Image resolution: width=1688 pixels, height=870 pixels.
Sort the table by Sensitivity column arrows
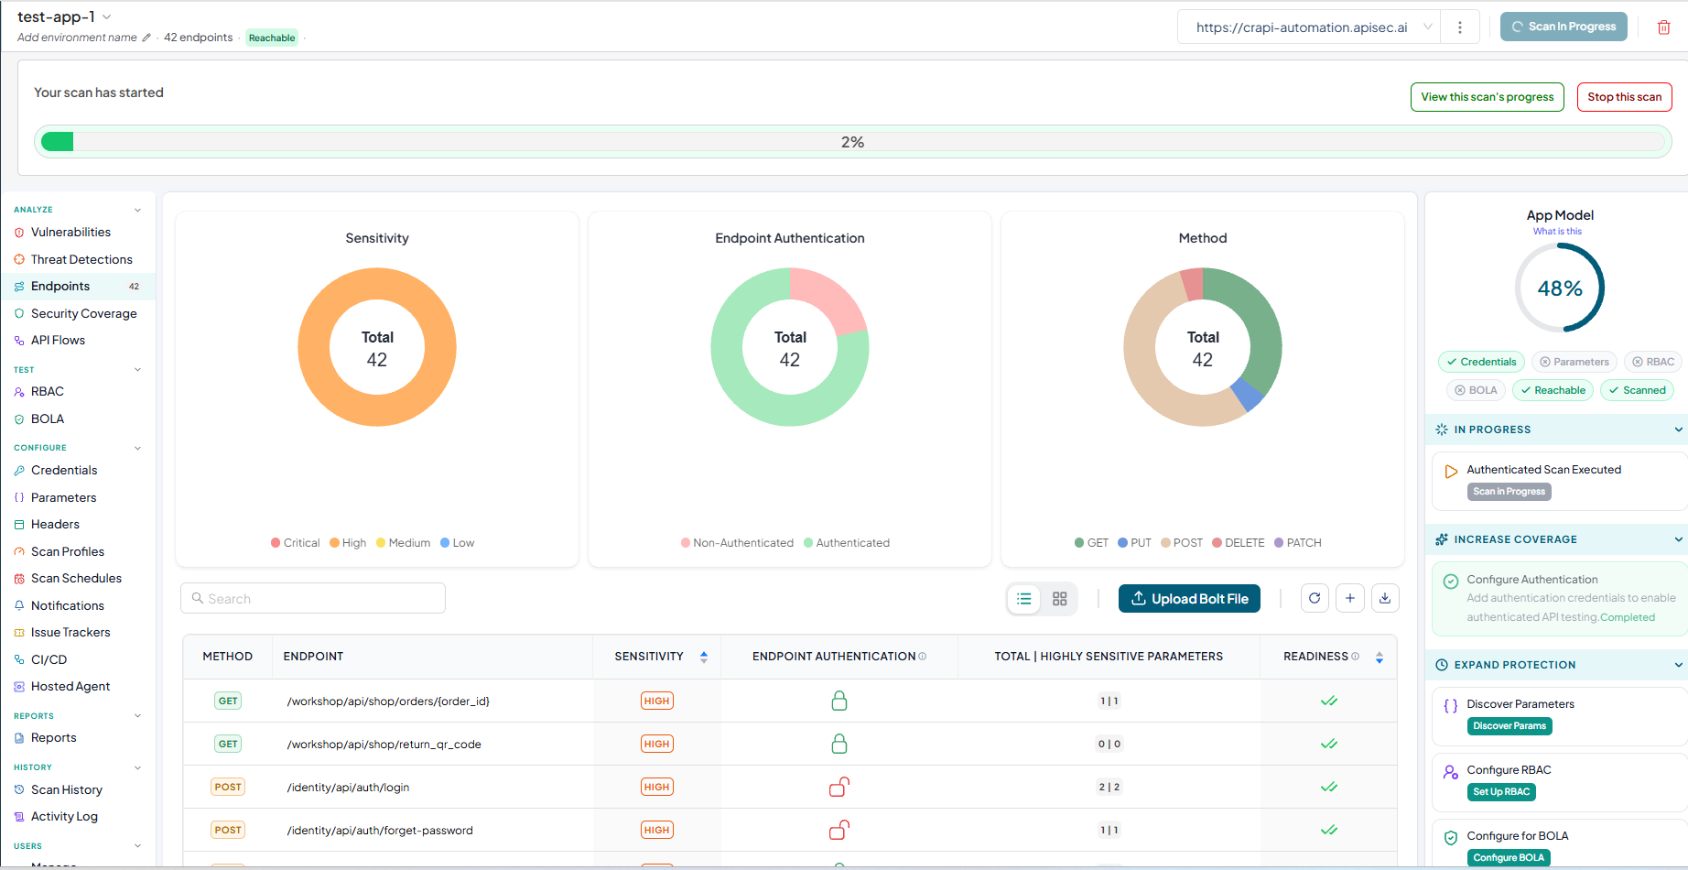coord(704,657)
